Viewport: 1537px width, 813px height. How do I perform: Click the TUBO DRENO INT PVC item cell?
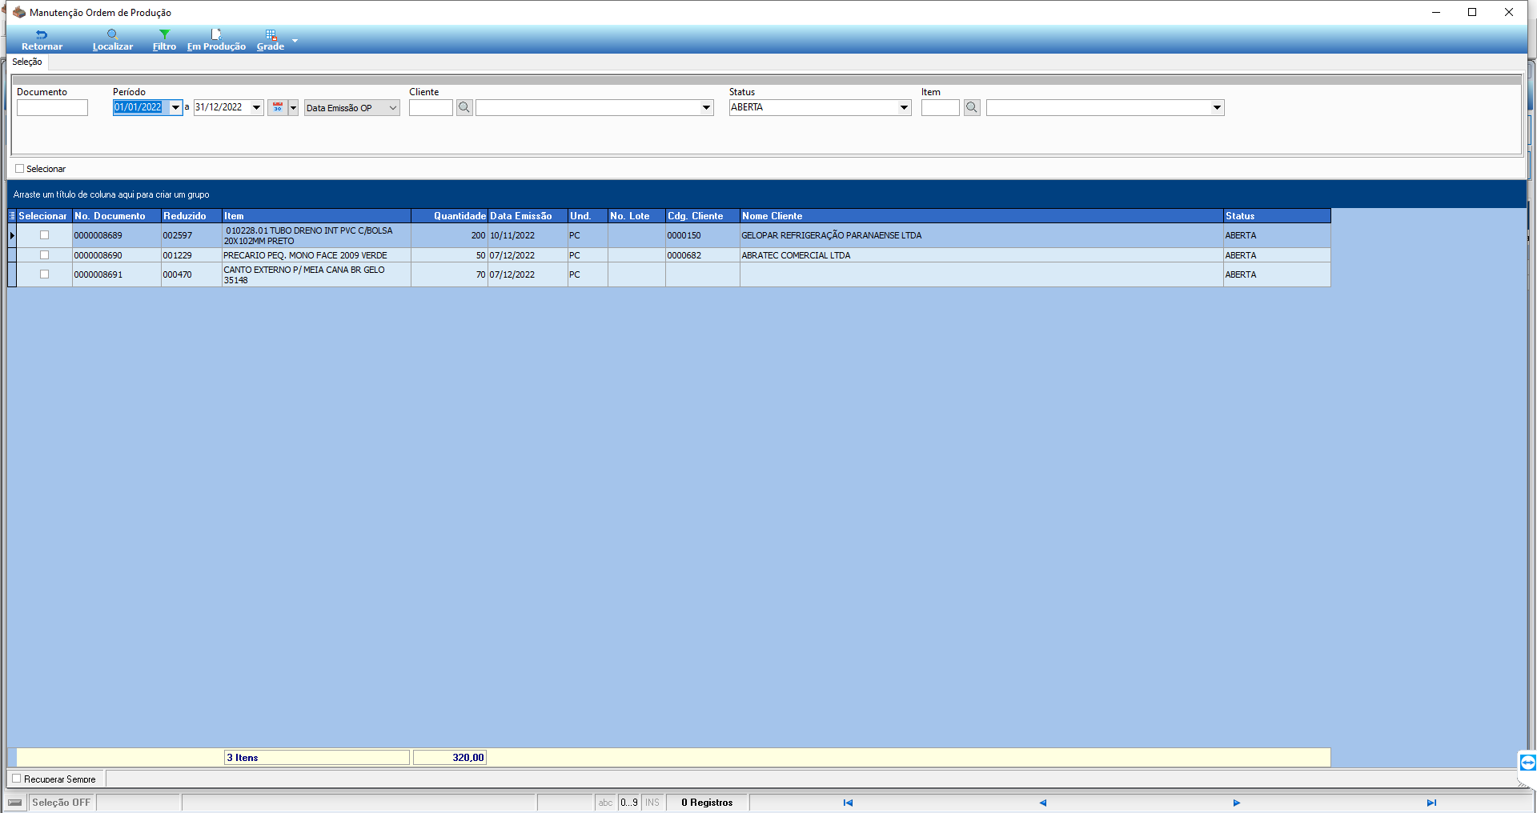pos(316,235)
